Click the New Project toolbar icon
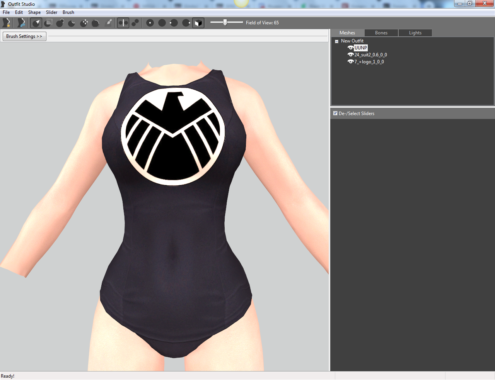Image resolution: width=495 pixels, height=380 pixels. point(6,23)
